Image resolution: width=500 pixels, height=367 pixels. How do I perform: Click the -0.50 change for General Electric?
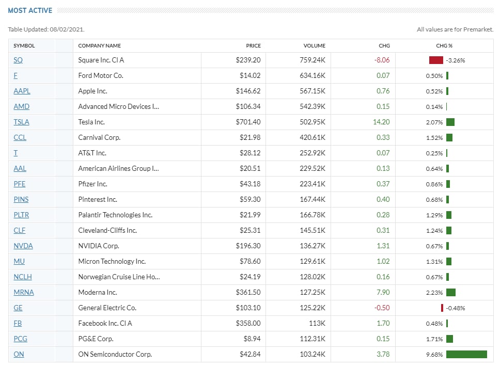coord(382,308)
